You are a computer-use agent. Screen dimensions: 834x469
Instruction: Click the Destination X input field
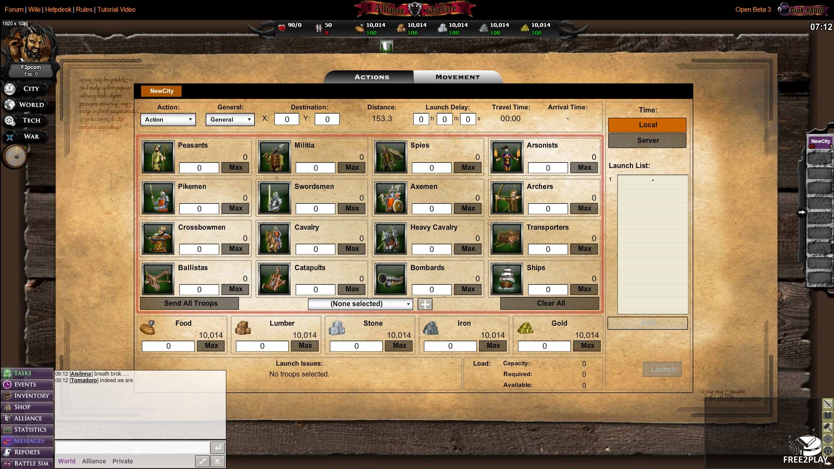(287, 119)
